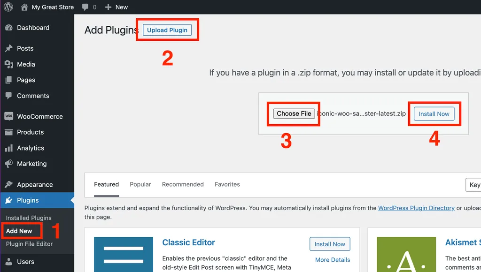Click the WordPress logo icon
This screenshot has width=481, height=272.
(8, 7)
